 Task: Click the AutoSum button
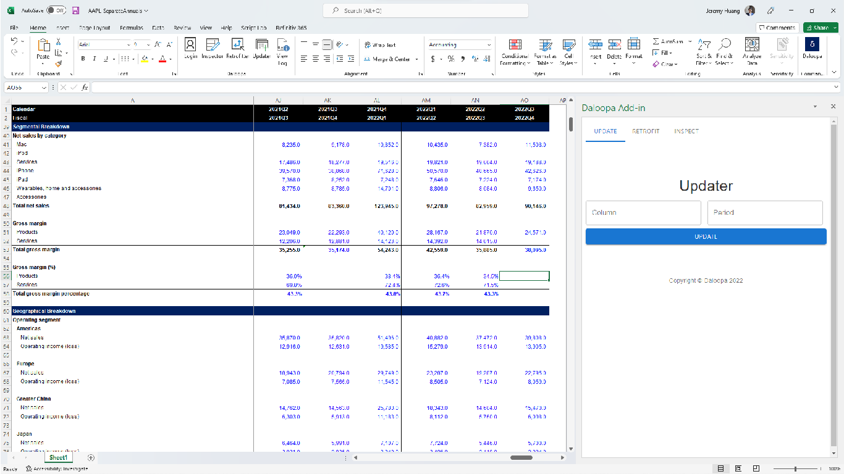(669, 41)
